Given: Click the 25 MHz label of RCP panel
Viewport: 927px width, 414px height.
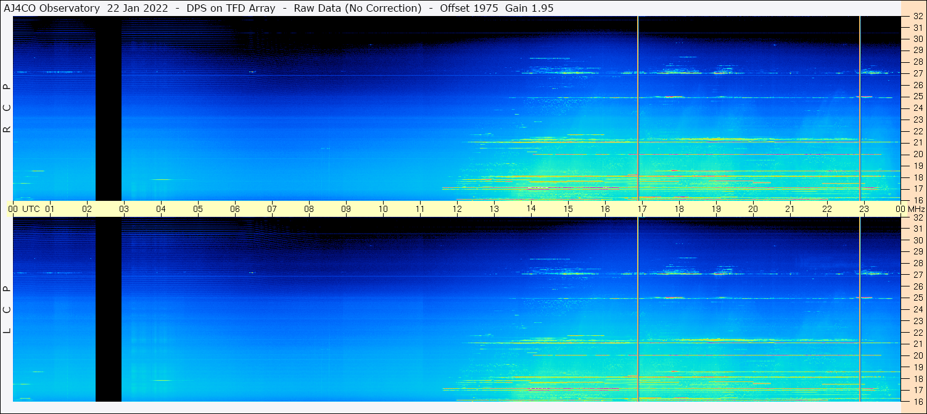Looking at the screenshot, I should (x=918, y=96).
